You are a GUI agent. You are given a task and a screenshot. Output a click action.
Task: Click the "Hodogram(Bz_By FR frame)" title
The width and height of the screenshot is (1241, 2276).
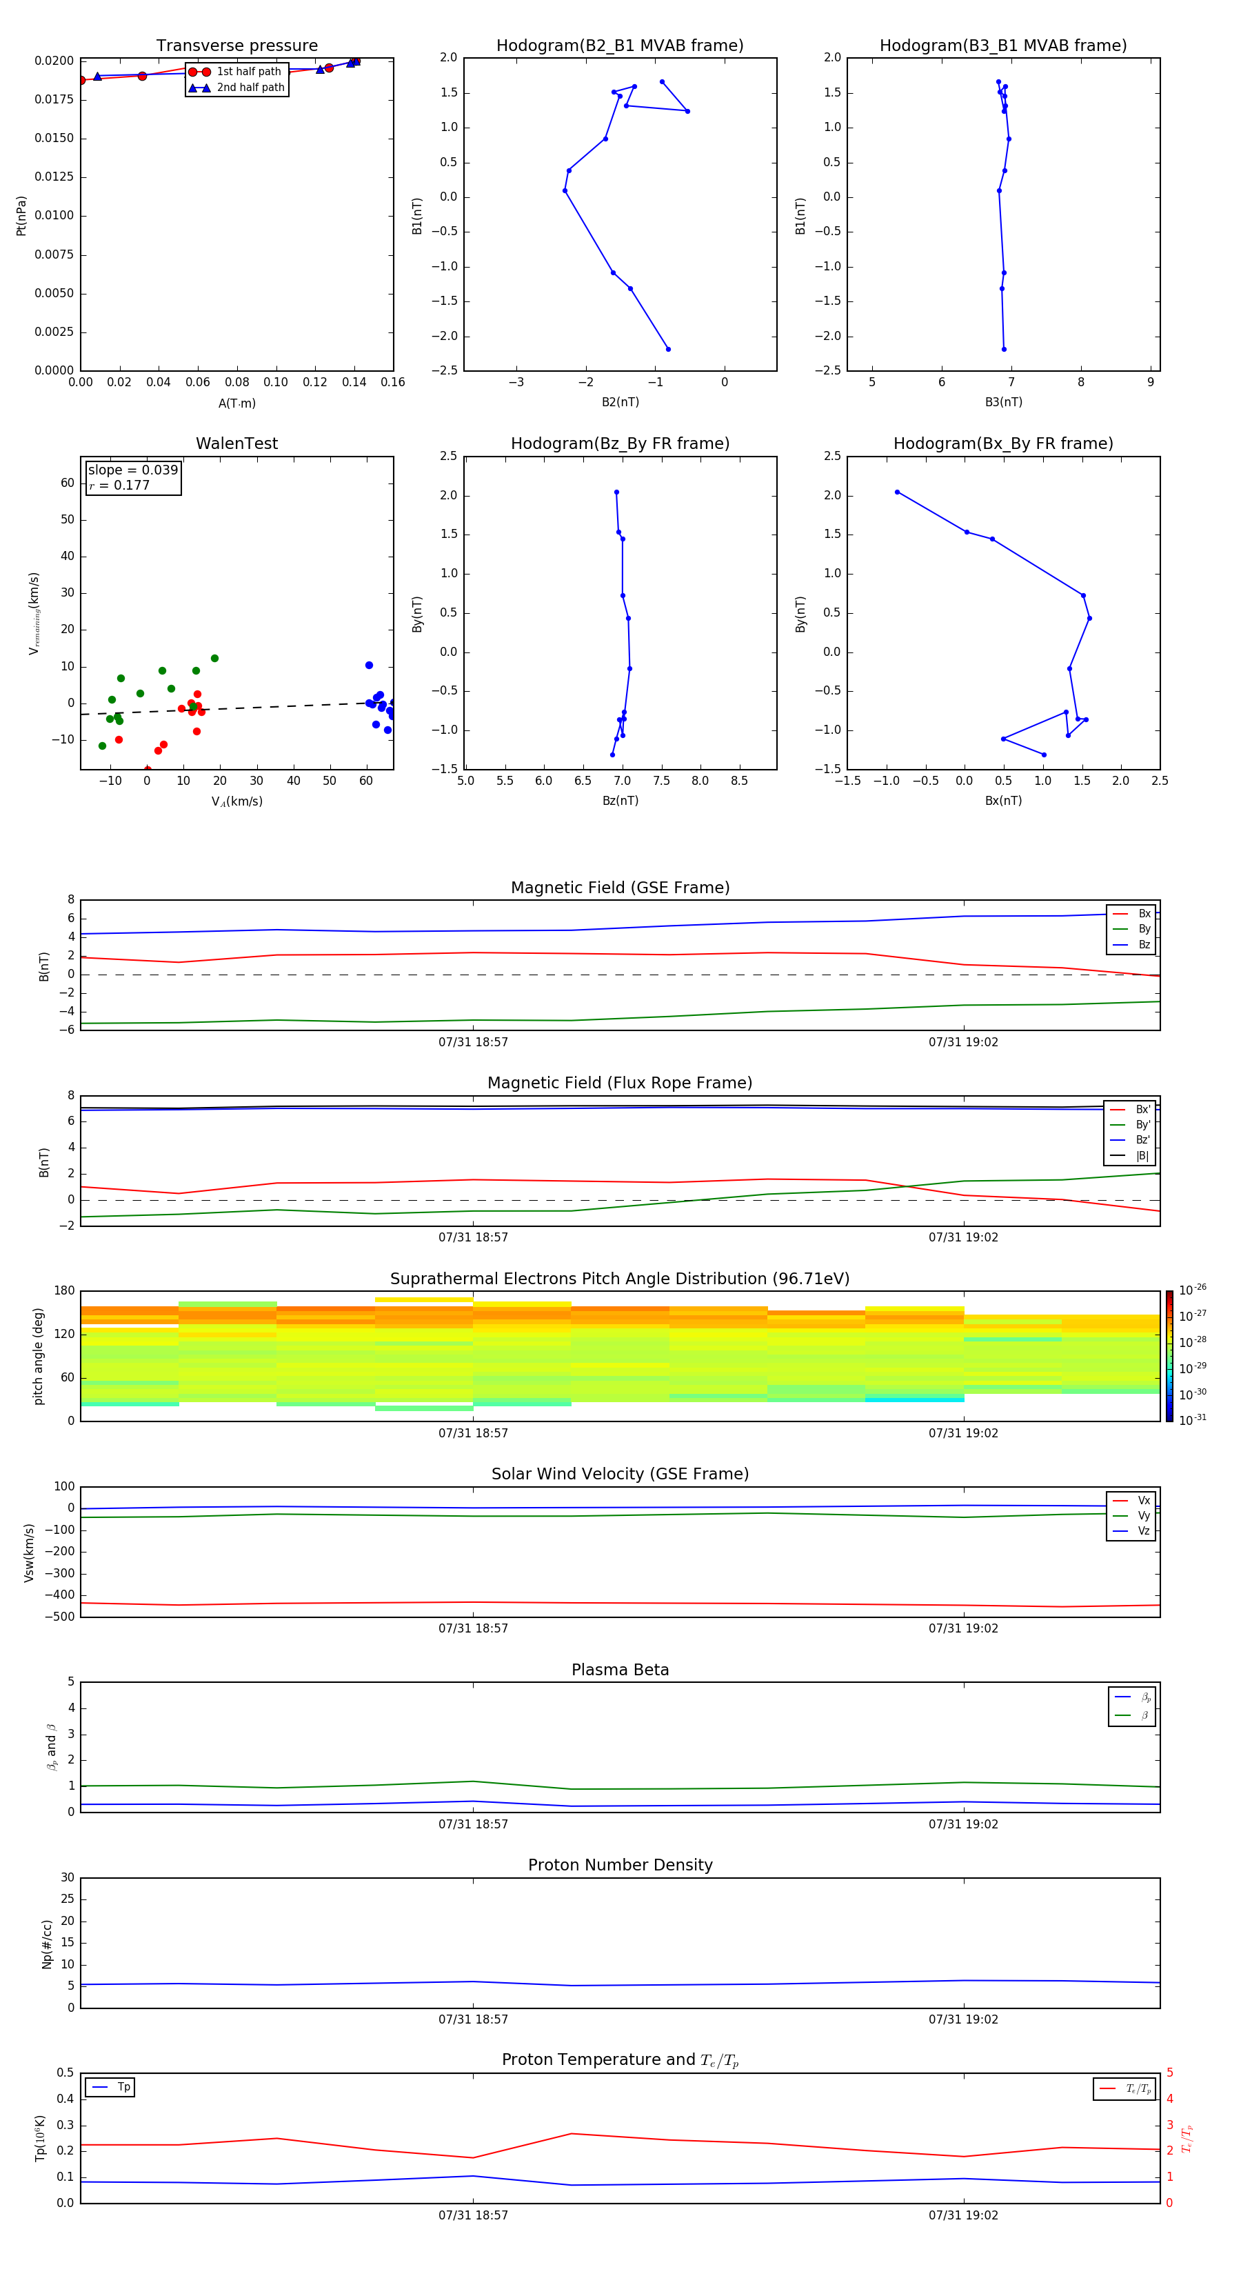(620, 443)
